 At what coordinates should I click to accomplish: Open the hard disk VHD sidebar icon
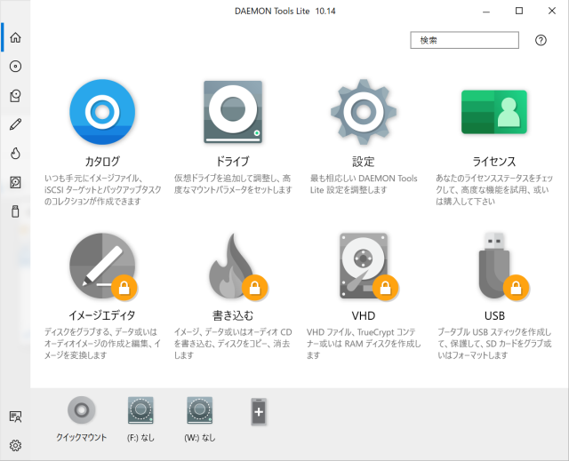coord(15,182)
